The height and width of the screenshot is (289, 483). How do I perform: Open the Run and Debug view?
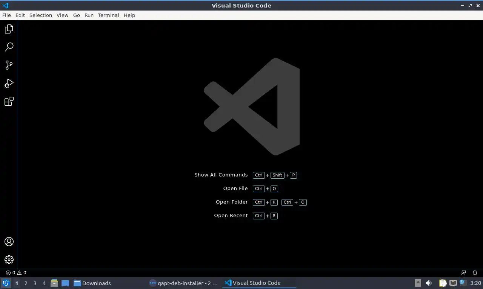(x=9, y=83)
